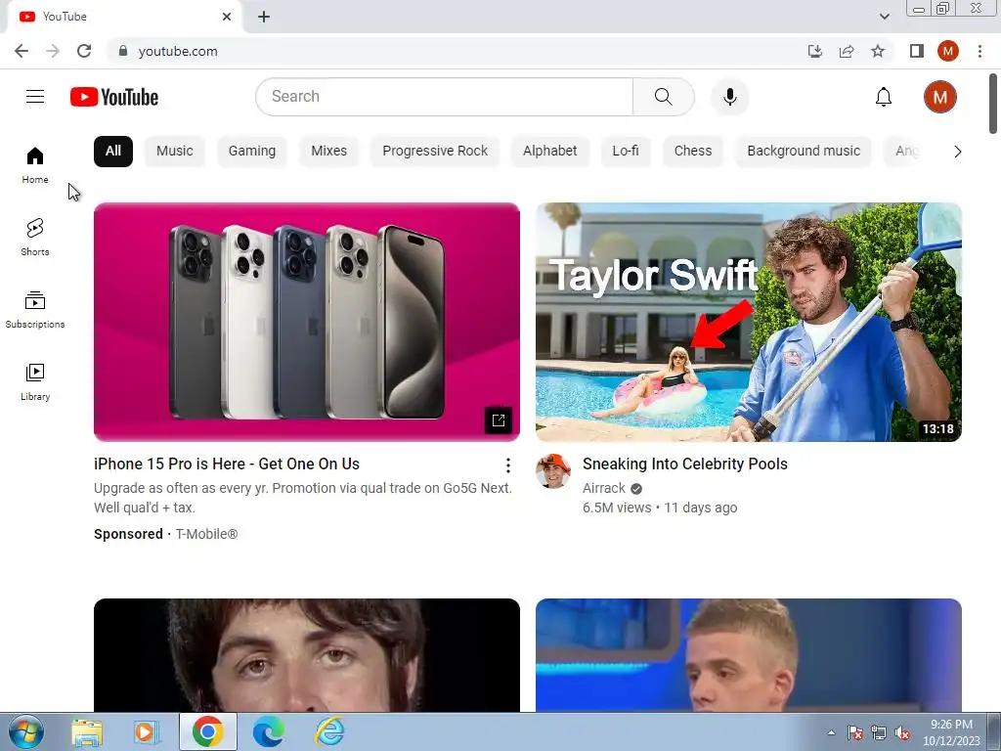Click Sneaking Into Celebrity Pools title
This screenshot has height=751, width=1001.
pos(685,464)
